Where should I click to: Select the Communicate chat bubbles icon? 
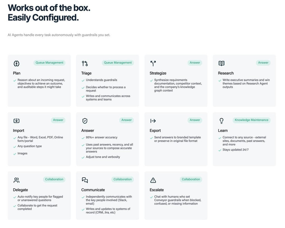click(x=85, y=180)
